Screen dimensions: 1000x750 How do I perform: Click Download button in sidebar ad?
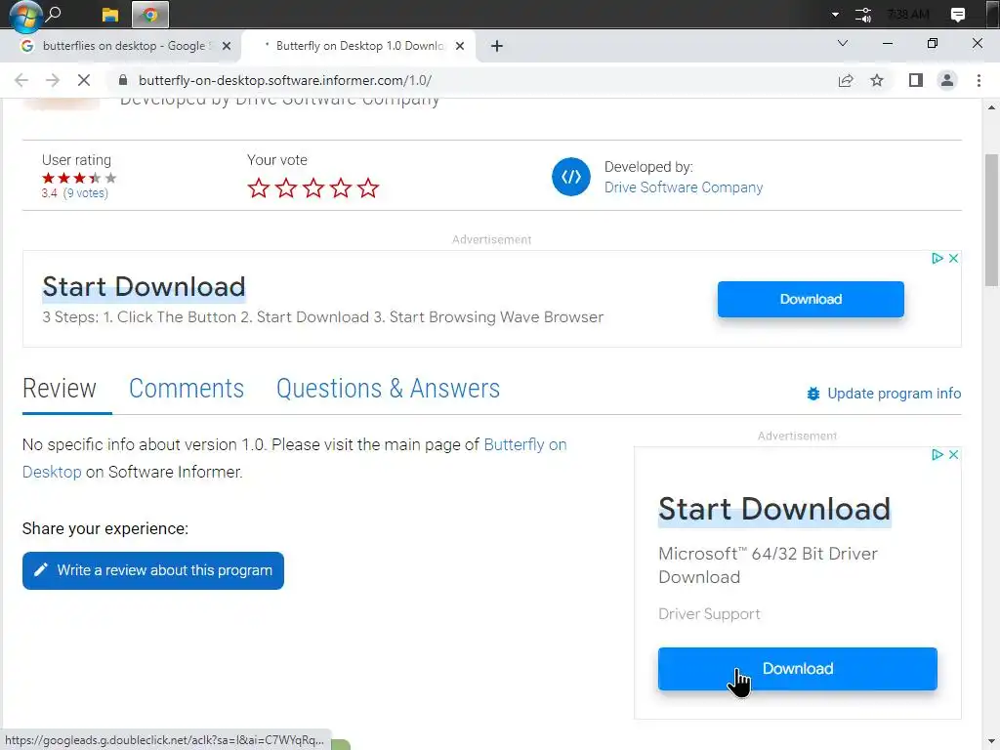pyautogui.click(x=797, y=669)
